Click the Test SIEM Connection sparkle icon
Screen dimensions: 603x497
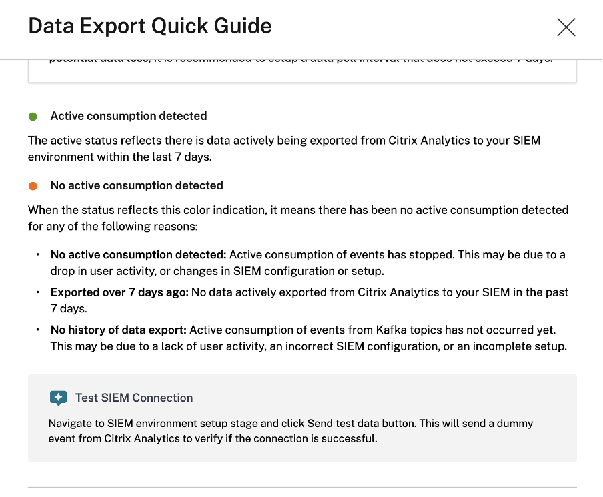[59, 398]
